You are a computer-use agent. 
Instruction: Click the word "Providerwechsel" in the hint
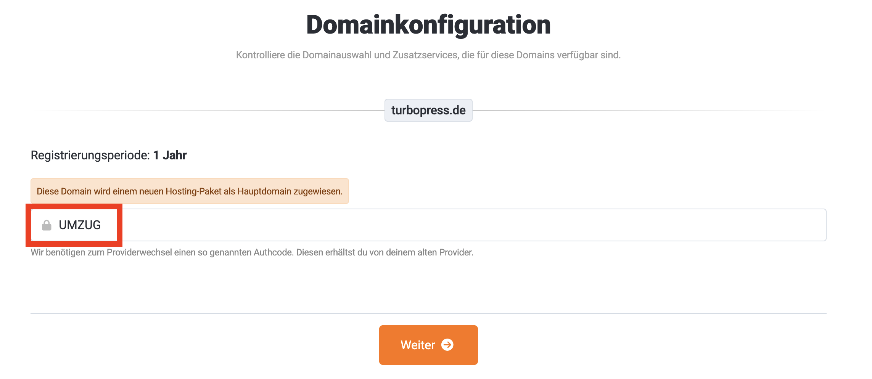tap(139, 252)
